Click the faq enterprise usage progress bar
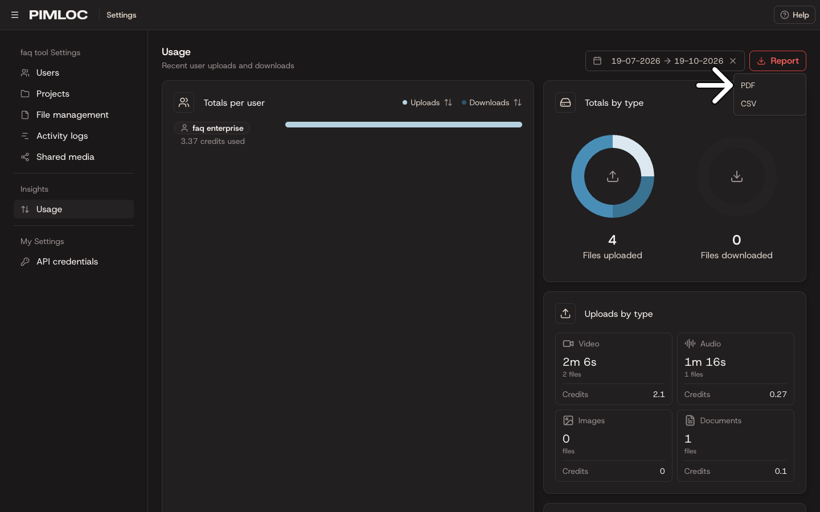Viewport: 820px width, 512px height. coord(403,125)
